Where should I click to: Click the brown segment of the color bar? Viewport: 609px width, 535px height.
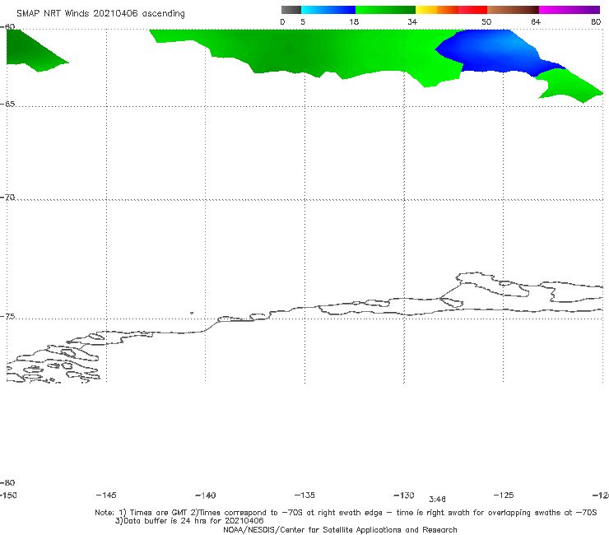[x=513, y=10]
